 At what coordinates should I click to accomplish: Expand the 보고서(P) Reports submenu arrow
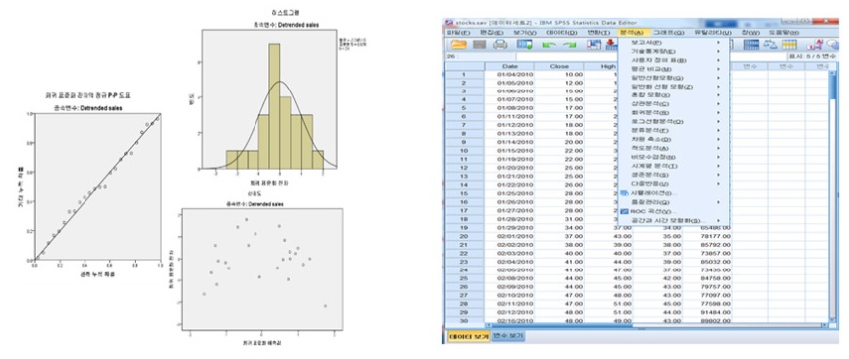pos(718,42)
